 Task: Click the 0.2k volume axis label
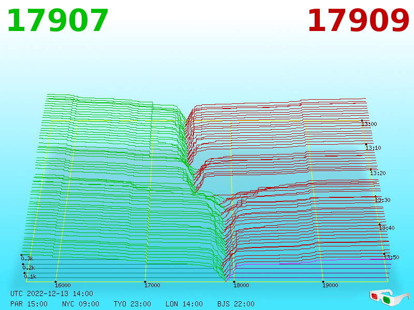(29, 268)
